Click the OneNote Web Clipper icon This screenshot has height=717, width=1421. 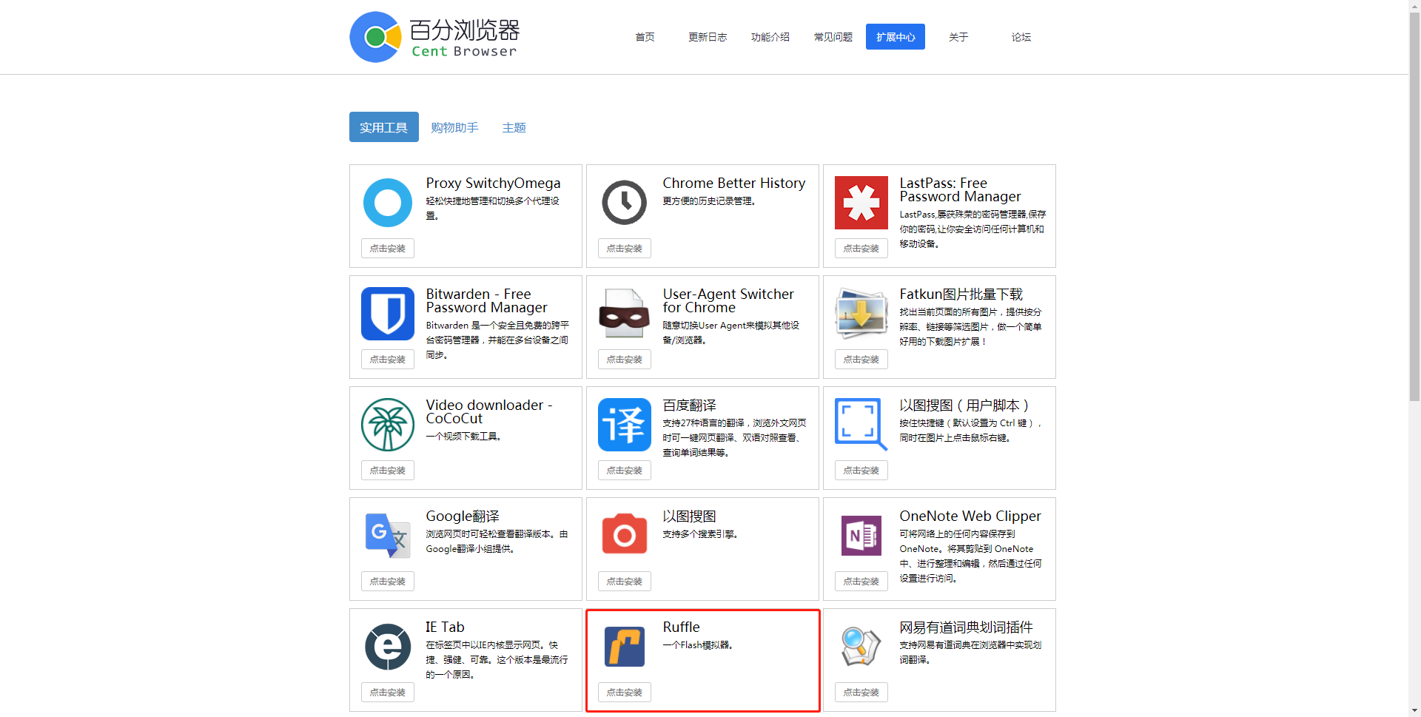tap(861, 536)
